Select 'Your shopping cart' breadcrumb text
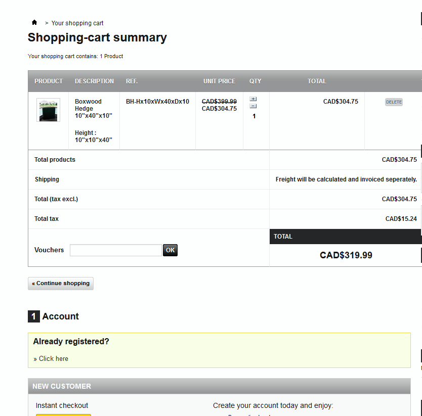The height and width of the screenshot is (416, 422). [77, 23]
